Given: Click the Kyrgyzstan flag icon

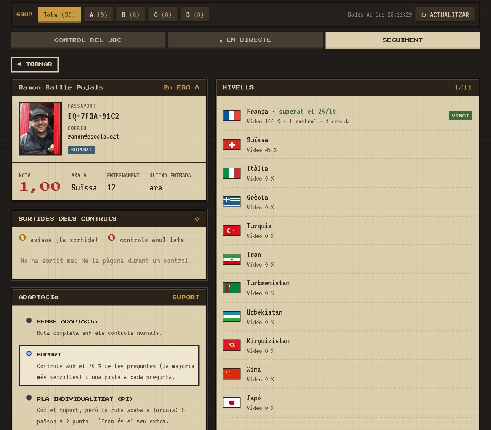Looking at the screenshot, I should click(232, 345).
